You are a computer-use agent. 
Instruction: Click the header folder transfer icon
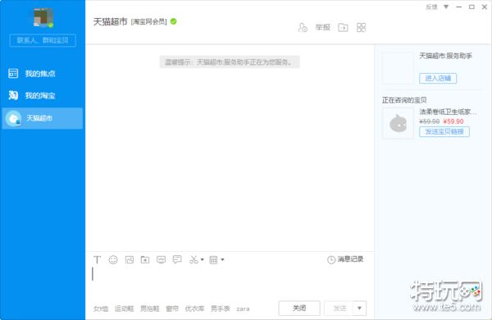click(x=343, y=28)
